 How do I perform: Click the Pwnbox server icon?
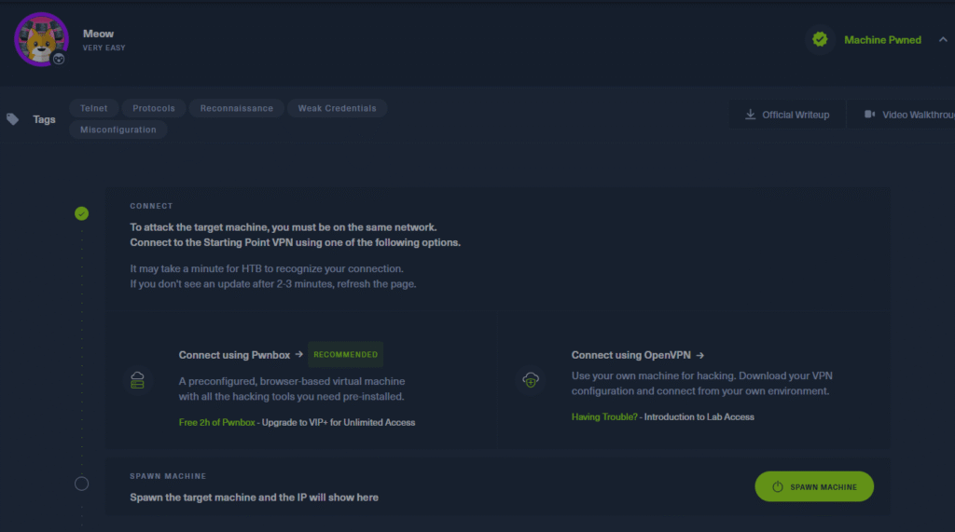(x=137, y=380)
